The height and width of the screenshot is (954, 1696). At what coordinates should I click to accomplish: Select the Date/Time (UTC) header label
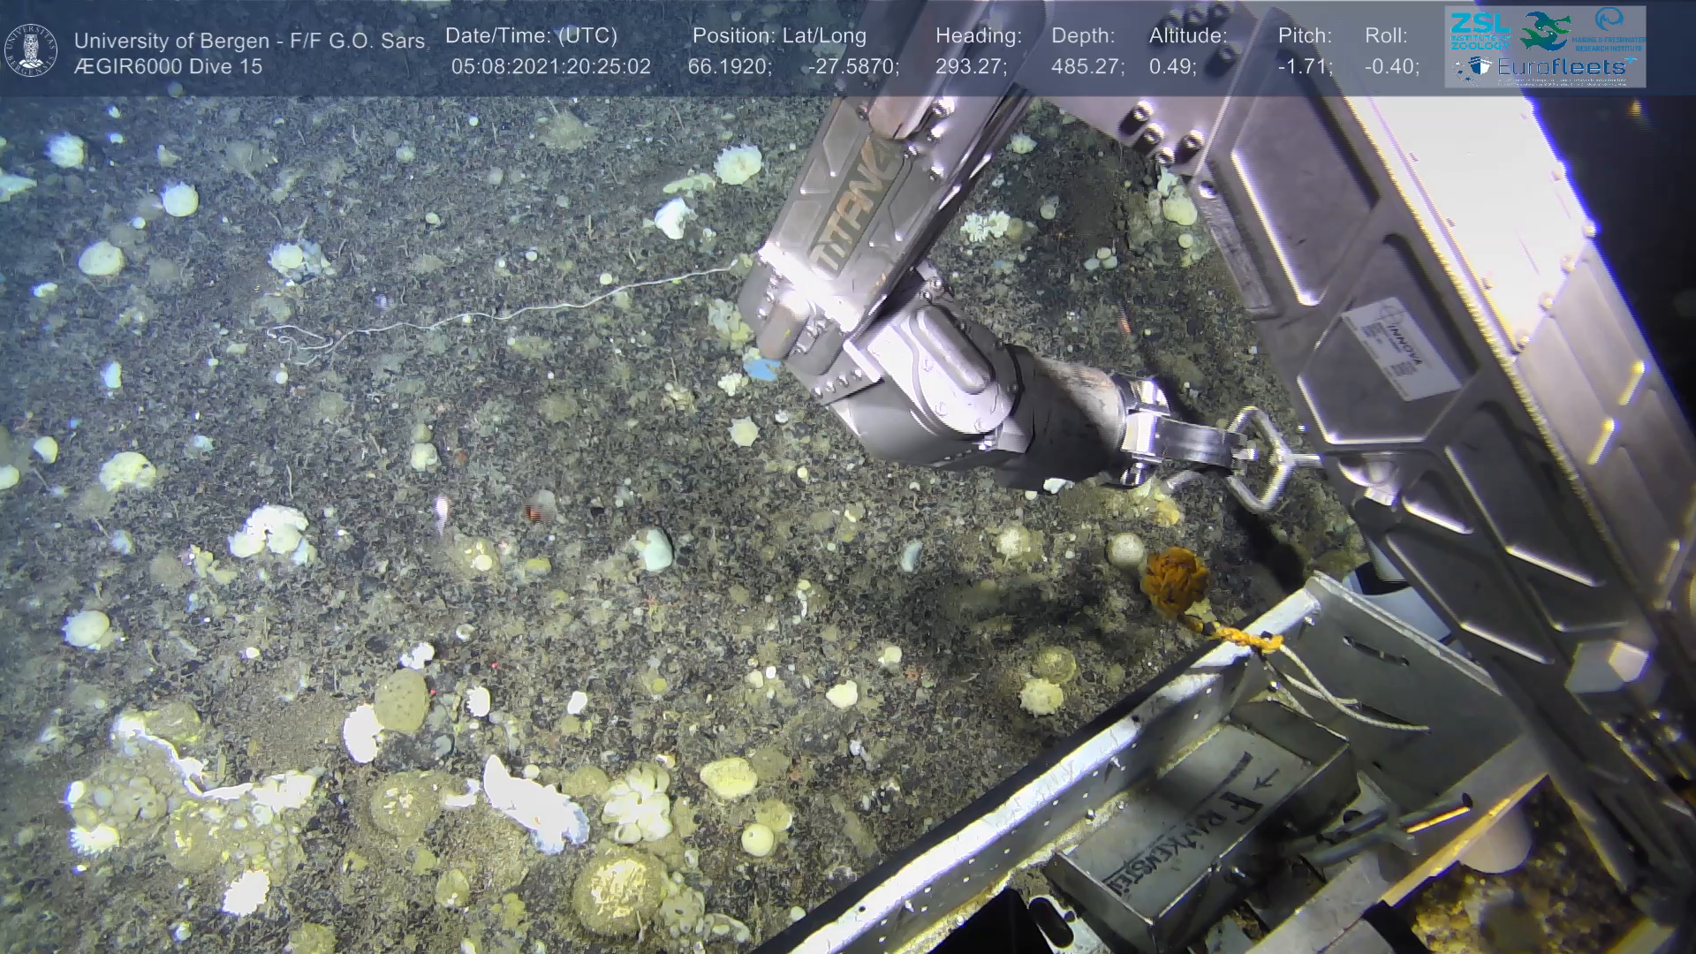coord(531,36)
